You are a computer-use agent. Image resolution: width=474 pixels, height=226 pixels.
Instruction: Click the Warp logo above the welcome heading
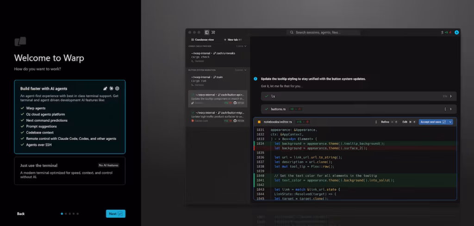[20, 41]
